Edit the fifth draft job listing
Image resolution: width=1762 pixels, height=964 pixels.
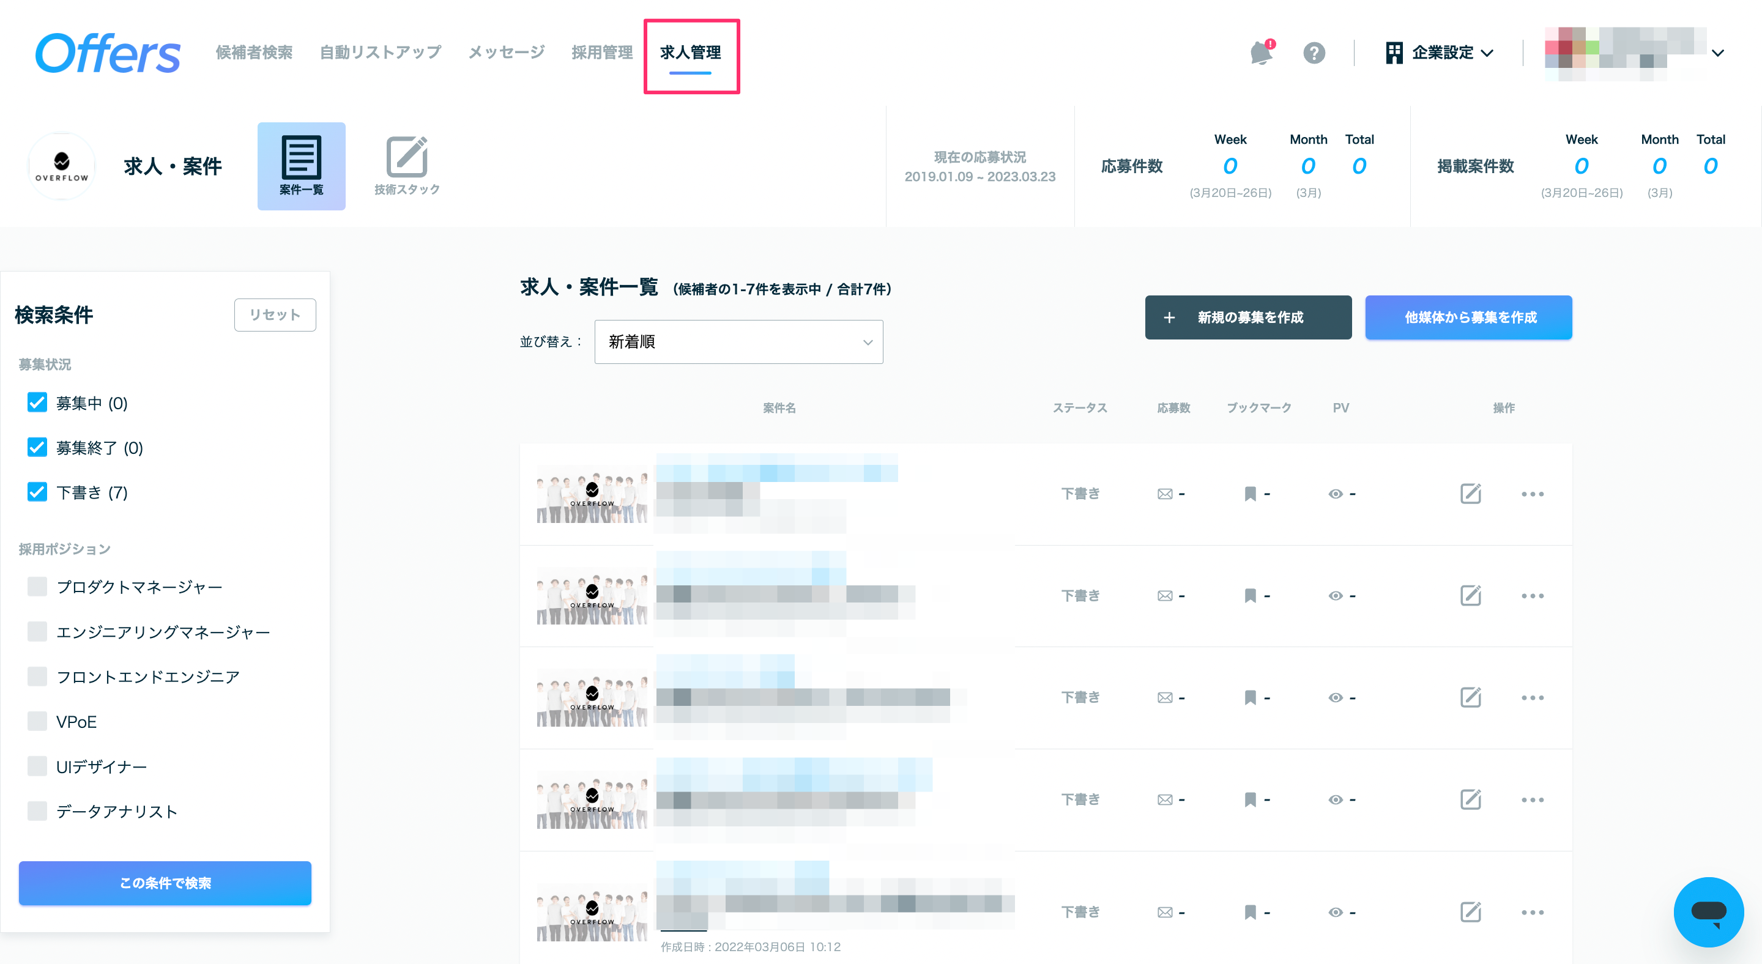pos(1470,912)
